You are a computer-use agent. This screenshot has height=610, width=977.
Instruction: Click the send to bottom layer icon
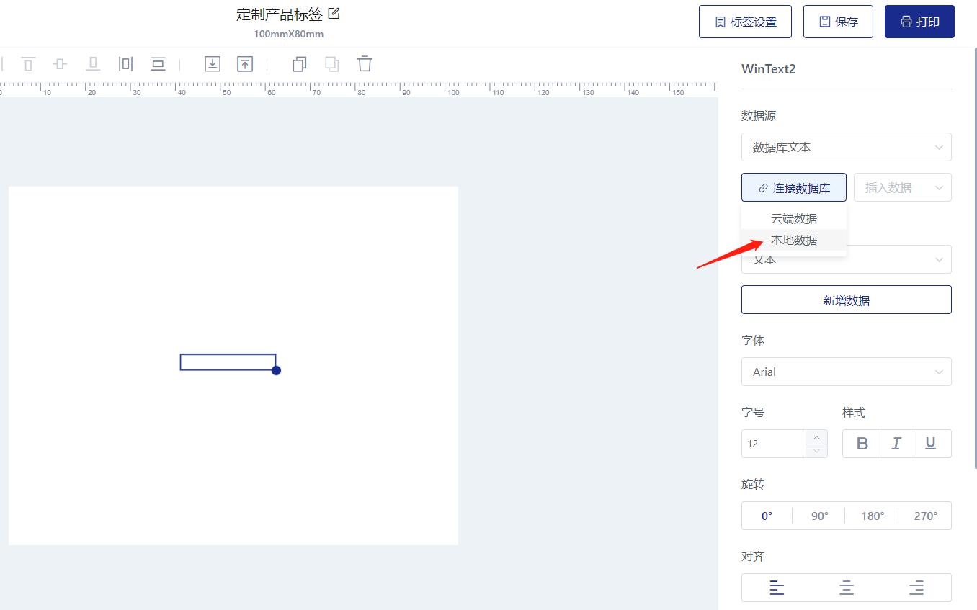coord(212,64)
